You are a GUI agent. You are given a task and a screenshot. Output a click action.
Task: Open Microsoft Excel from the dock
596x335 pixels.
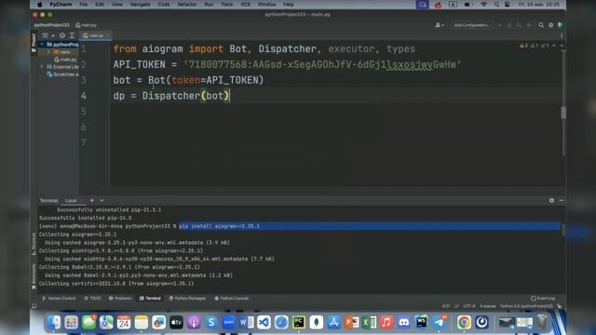tap(369, 322)
